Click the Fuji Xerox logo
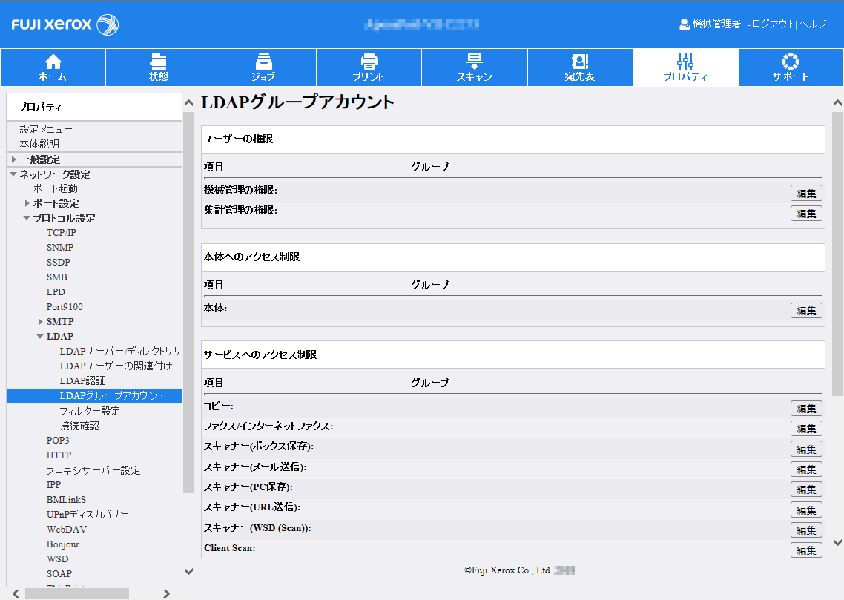 pyautogui.click(x=65, y=24)
